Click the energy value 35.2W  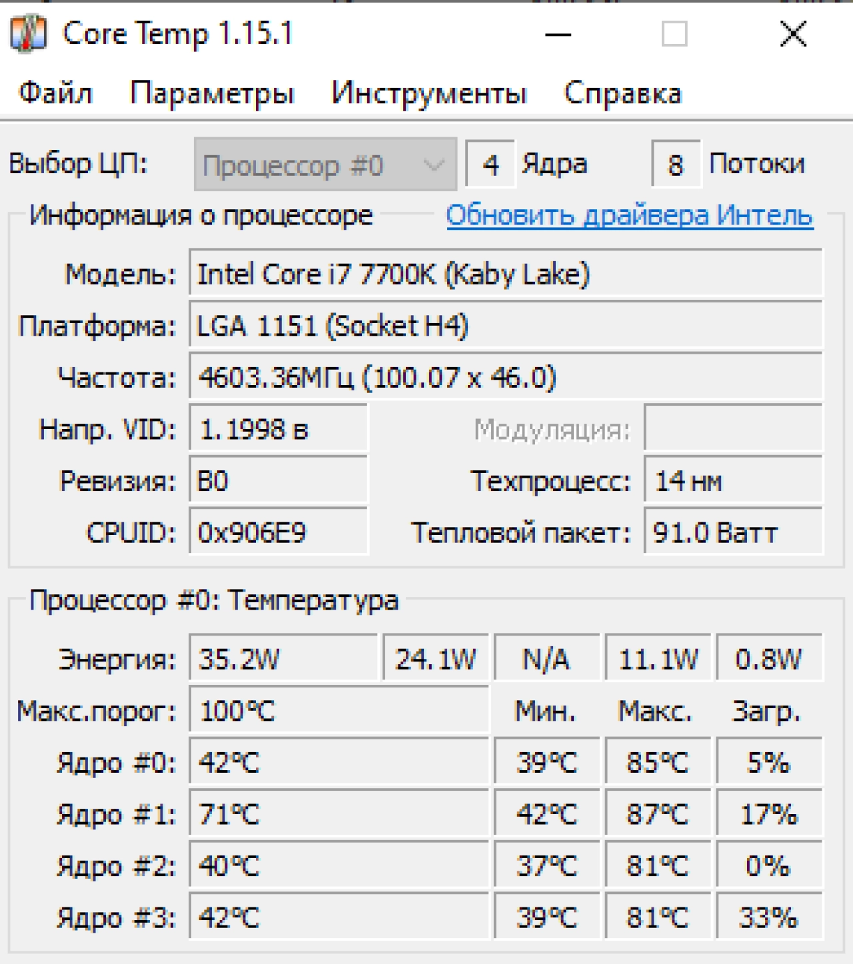click(x=283, y=658)
